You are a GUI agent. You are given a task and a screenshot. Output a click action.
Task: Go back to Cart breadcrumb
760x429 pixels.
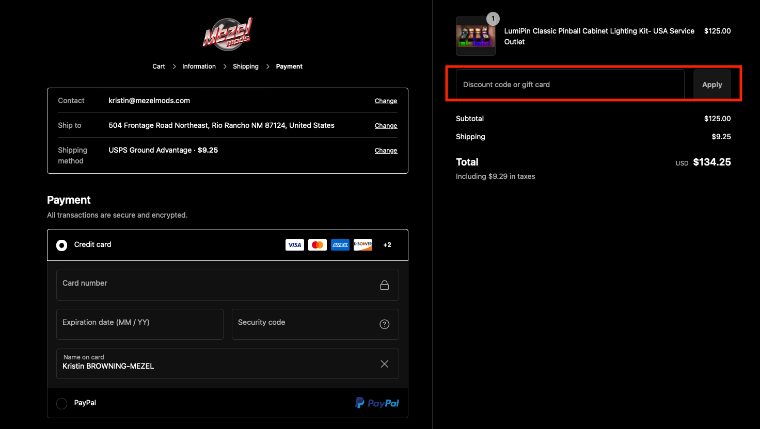pyautogui.click(x=159, y=67)
